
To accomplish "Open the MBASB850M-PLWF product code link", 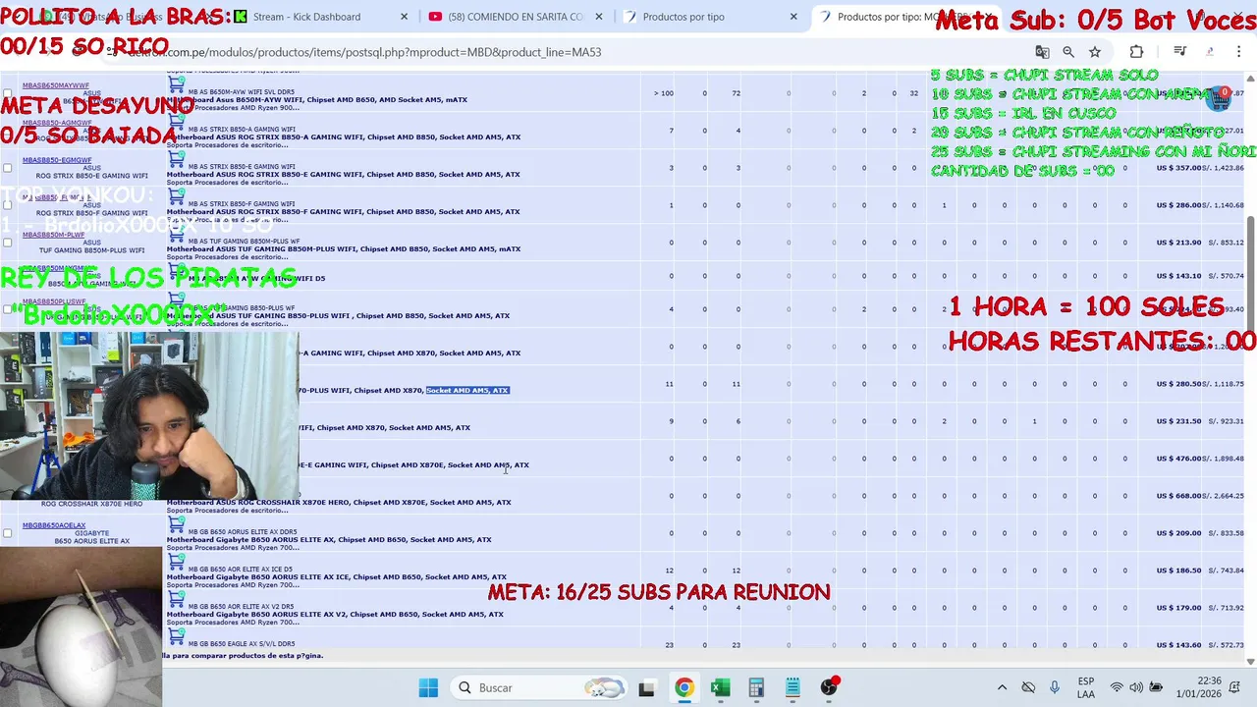I will click(x=54, y=235).
